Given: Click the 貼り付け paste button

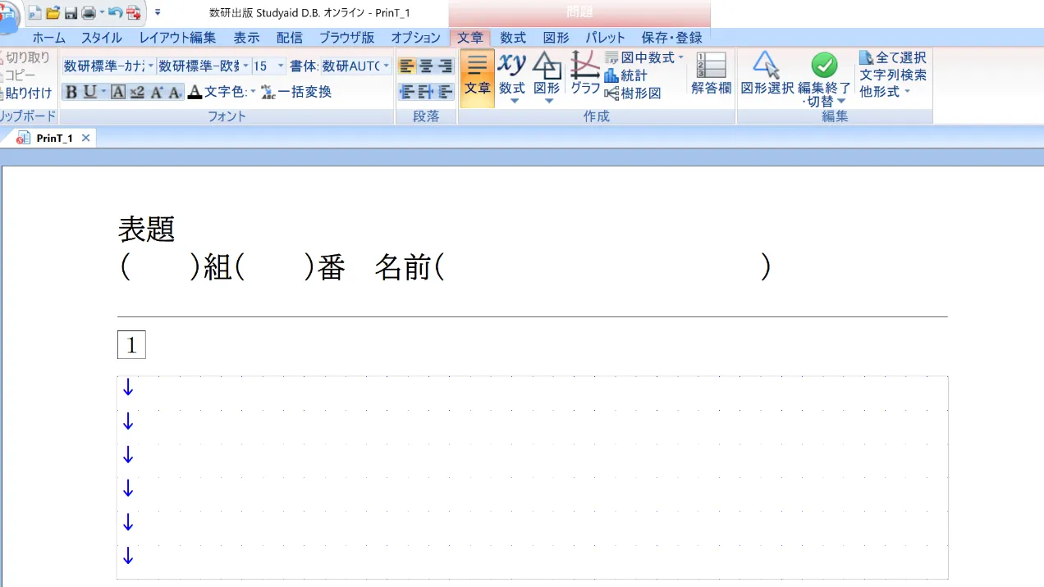Looking at the screenshot, I should (x=28, y=92).
